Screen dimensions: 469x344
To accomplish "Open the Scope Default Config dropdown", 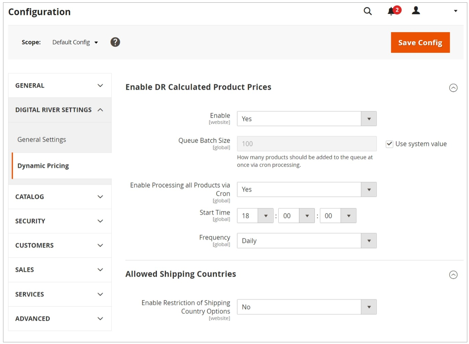I will (x=75, y=42).
